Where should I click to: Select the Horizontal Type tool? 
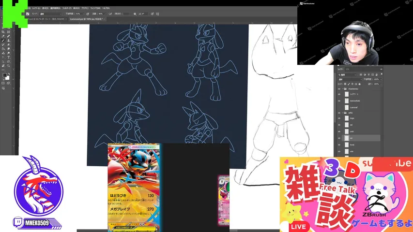(x=8, y=57)
